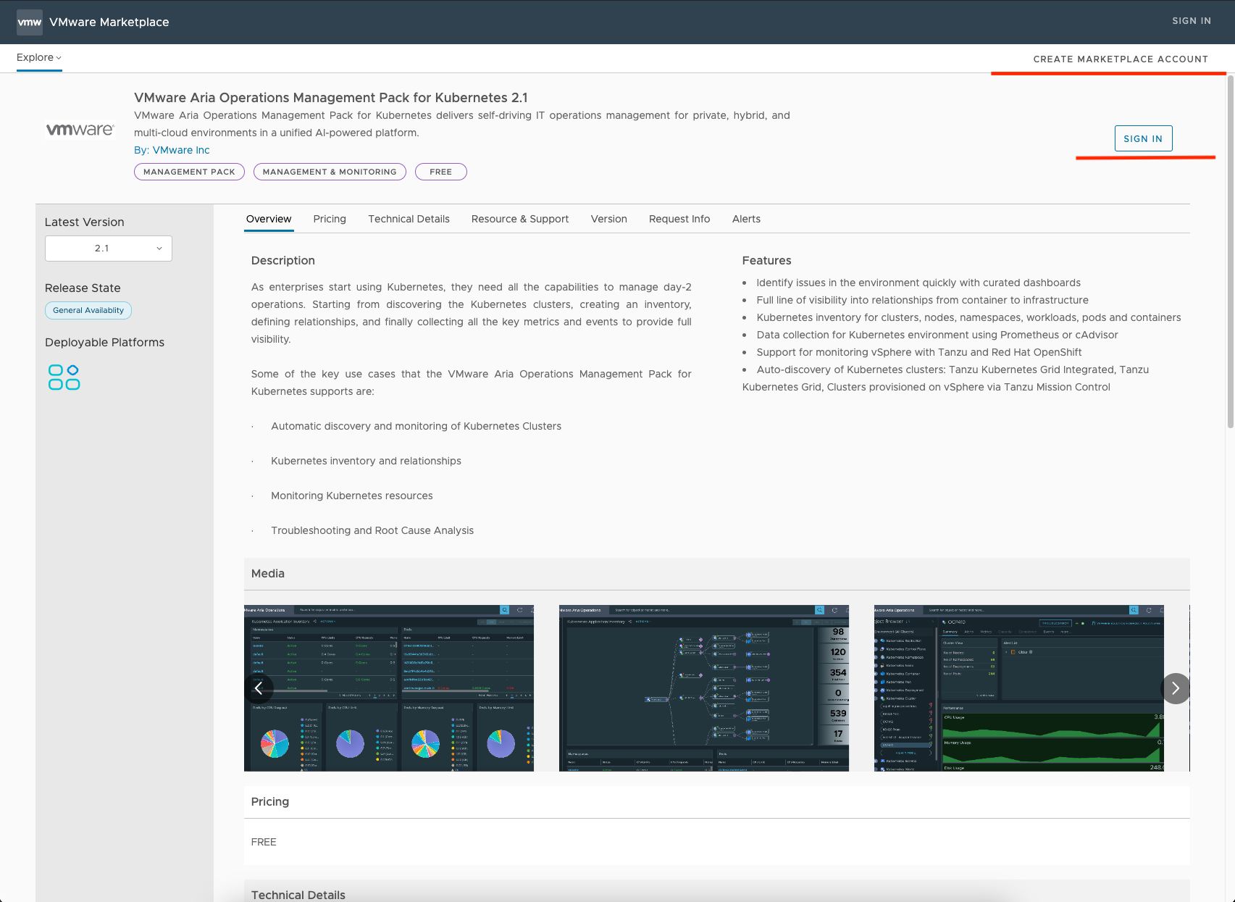Click CREATE MARKETPLACE ACCOUNT
This screenshot has height=902, width=1235.
1121,59
